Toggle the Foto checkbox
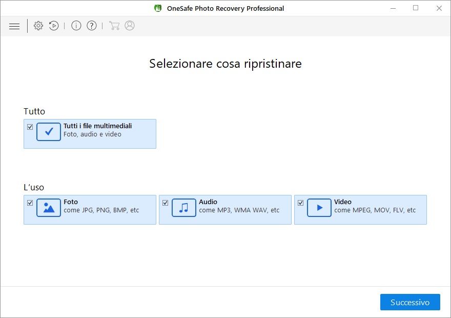The width and height of the screenshot is (451, 318). (x=30, y=203)
